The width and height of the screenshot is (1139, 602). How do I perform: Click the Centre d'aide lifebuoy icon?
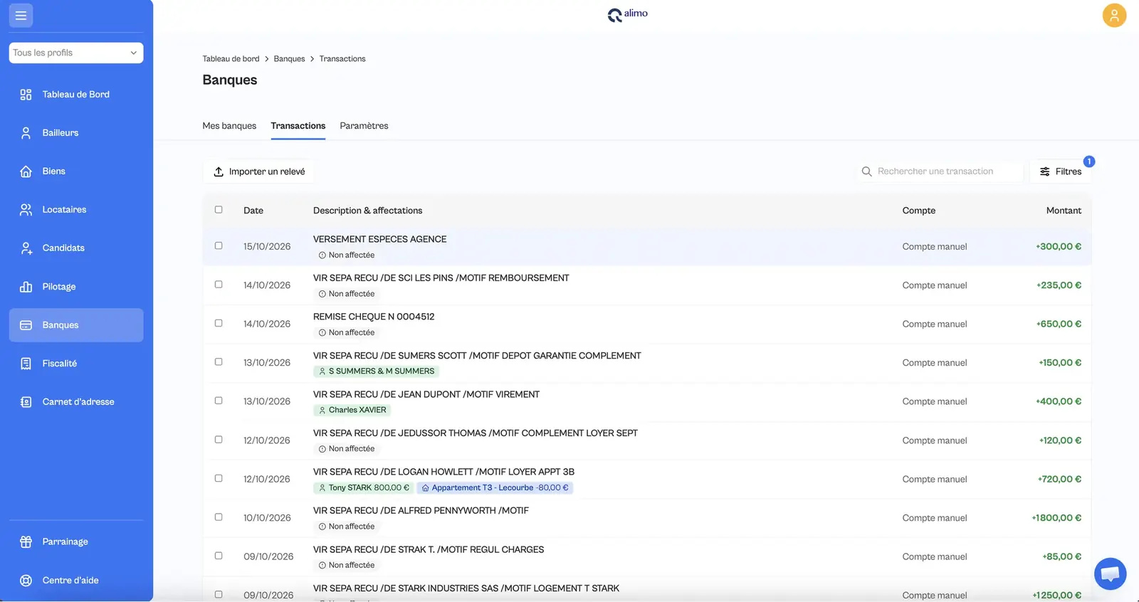click(26, 580)
